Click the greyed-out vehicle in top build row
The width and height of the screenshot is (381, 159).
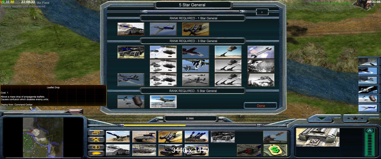[223, 136]
